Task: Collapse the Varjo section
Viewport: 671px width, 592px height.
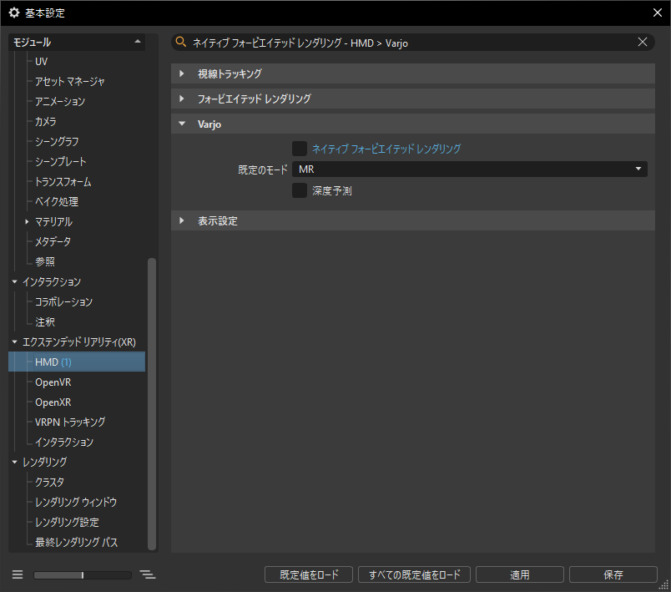Action: (182, 124)
